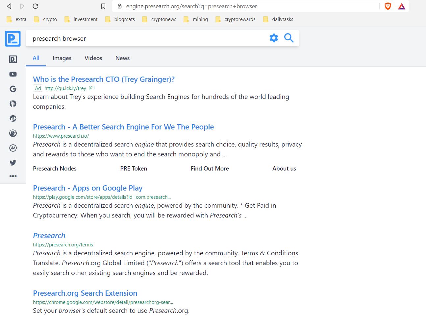Screen dimensions: 426x321
Task: Open the crypto bookmarks folder
Action: [x=45, y=19]
